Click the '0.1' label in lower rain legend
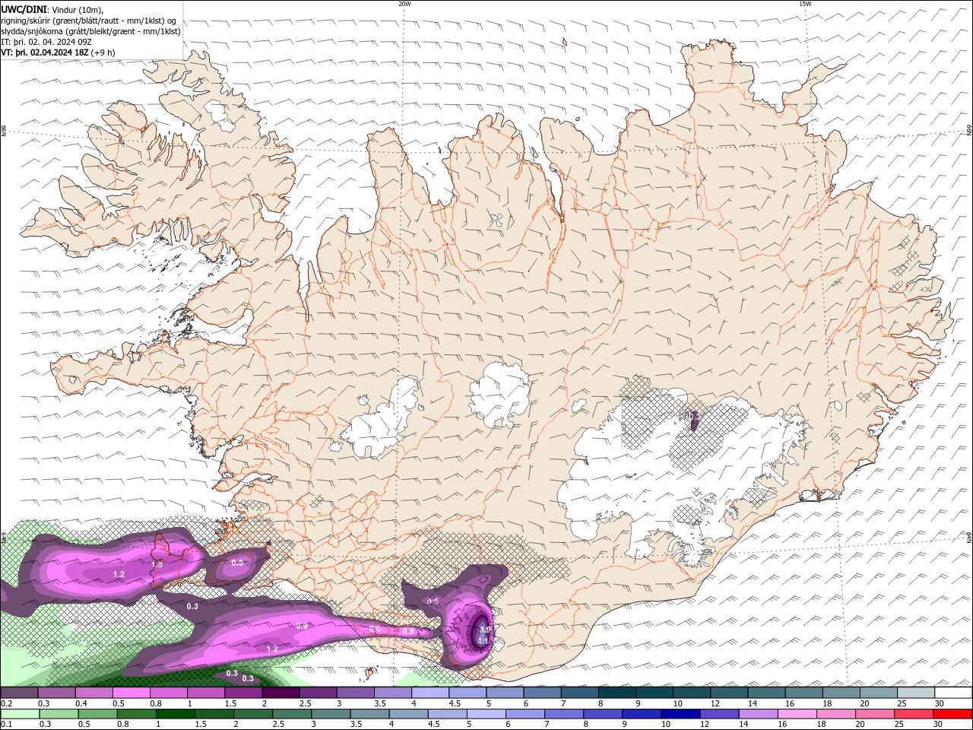Image resolution: width=973 pixels, height=730 pixels. pyautogui.click(x=6, y=725)
